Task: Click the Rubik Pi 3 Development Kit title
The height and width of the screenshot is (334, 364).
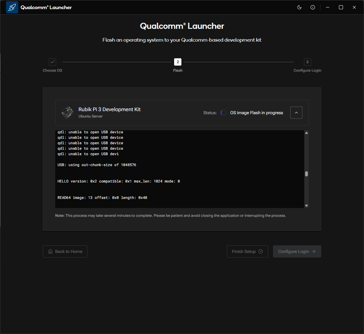Action: (x=110, y=109)
